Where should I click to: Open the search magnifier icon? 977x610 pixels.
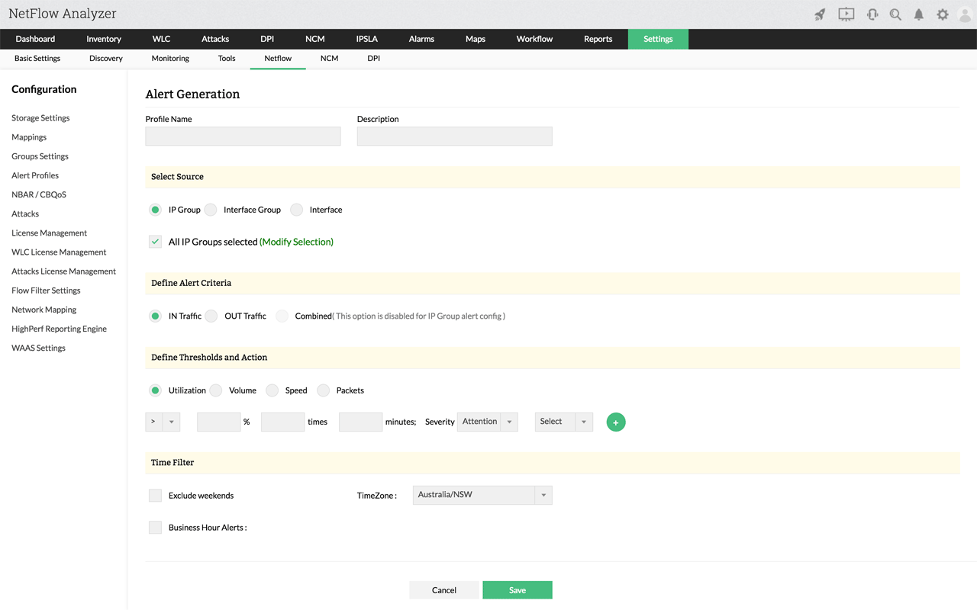tap(895, 14)
